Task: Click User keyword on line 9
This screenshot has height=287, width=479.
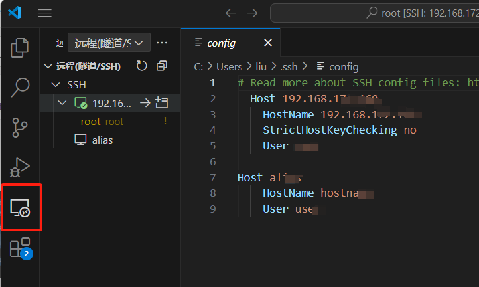Action: pos(275,209)
